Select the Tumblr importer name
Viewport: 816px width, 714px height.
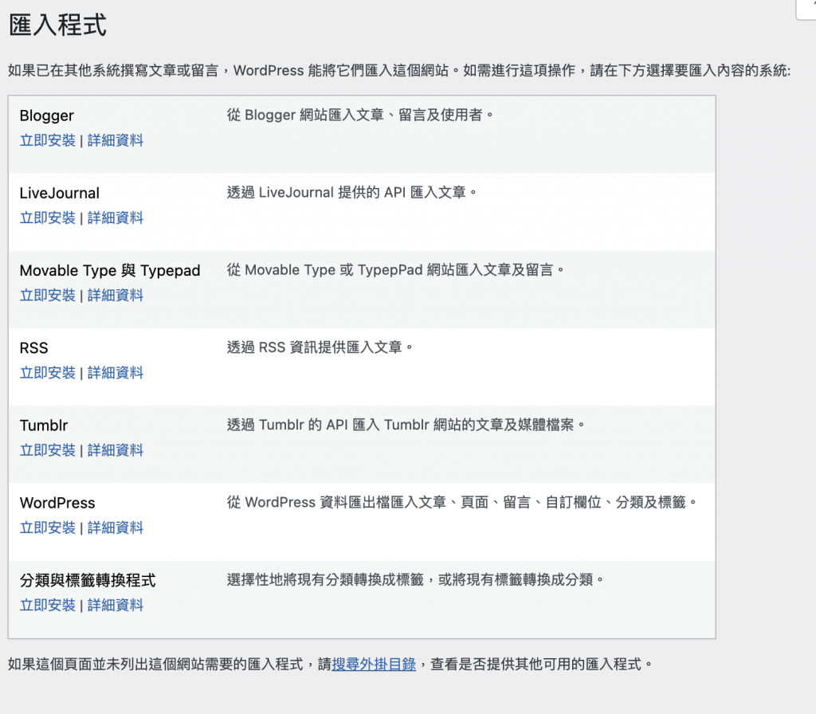[x=44, y=426]
